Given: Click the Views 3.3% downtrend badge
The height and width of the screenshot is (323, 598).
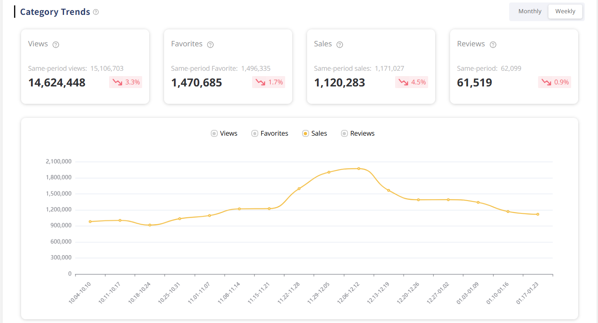Looking at the screenshot, I should tap(126, 82).
